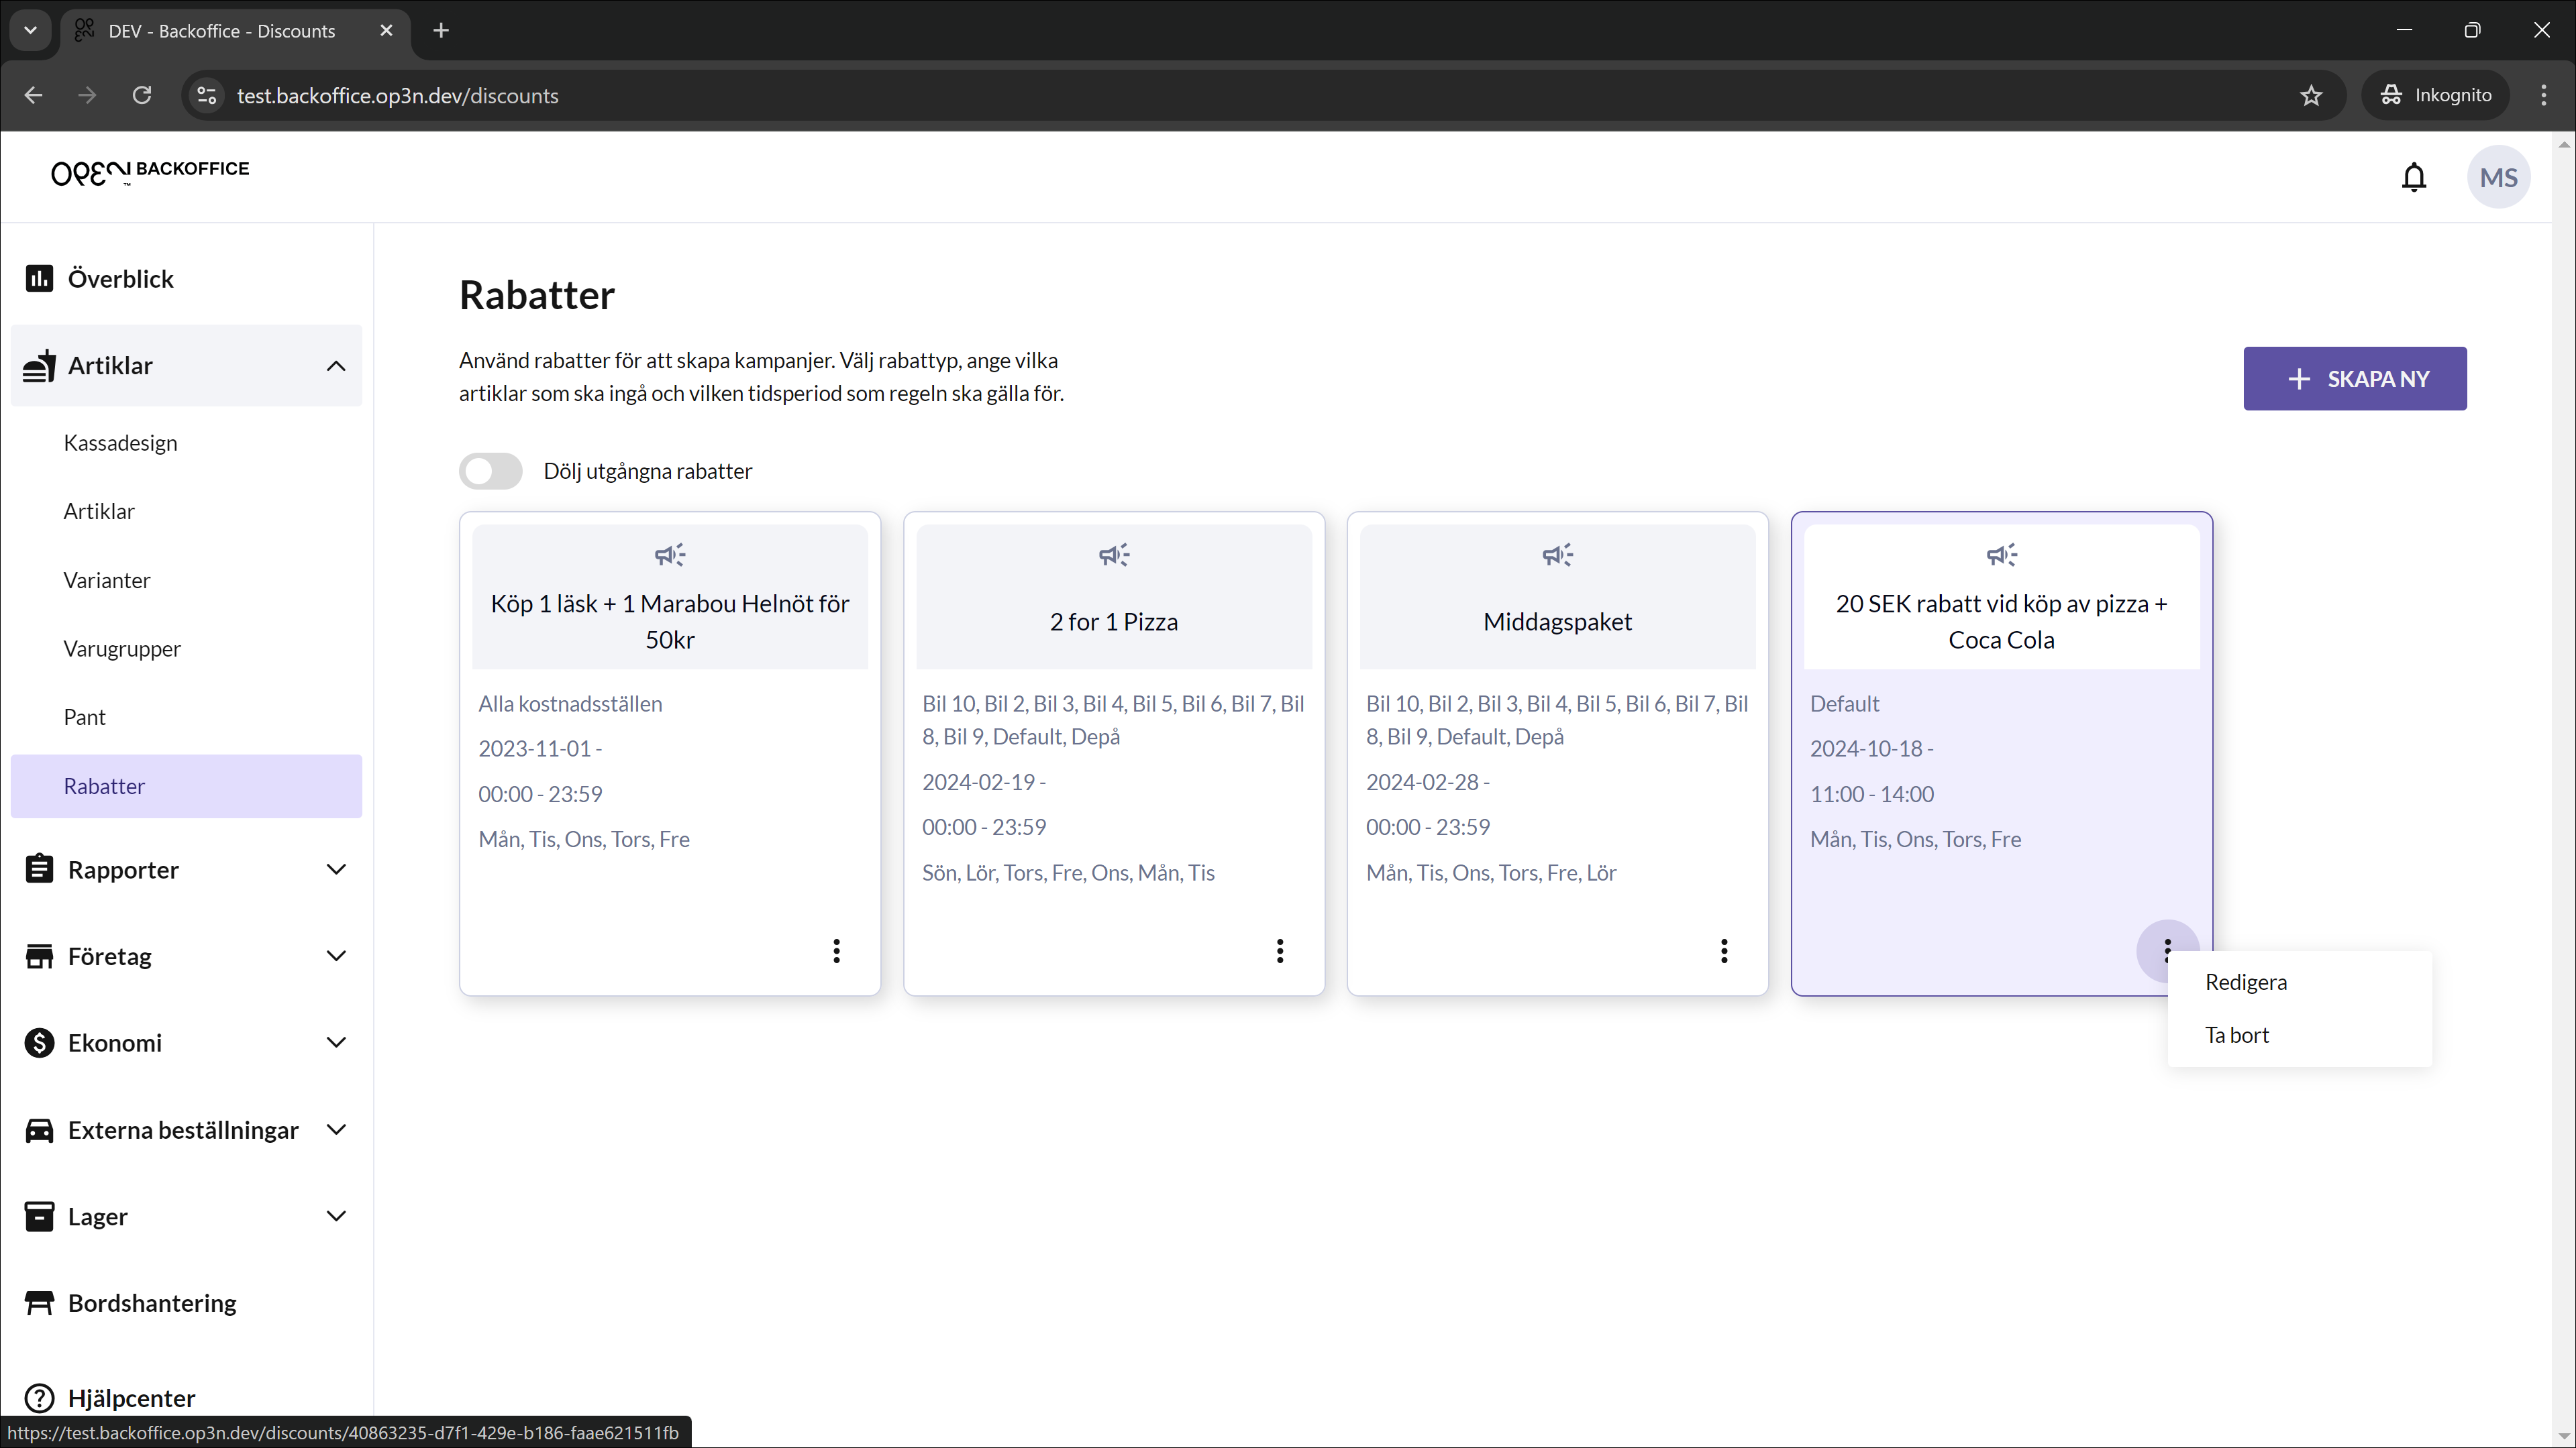The height and width of the screenshot is (1448, 2576).
Task: Bookmark this page with star icon
Action: coord(2310,95)
